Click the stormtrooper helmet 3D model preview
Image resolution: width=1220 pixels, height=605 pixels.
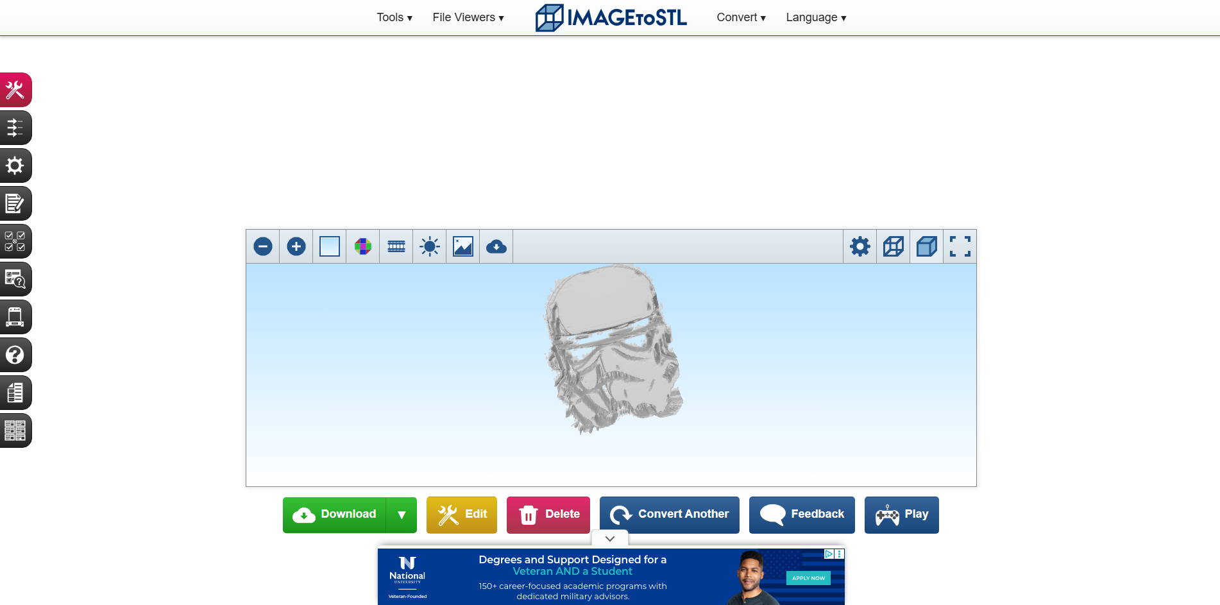pyautogui.click(x=613, y=350)
